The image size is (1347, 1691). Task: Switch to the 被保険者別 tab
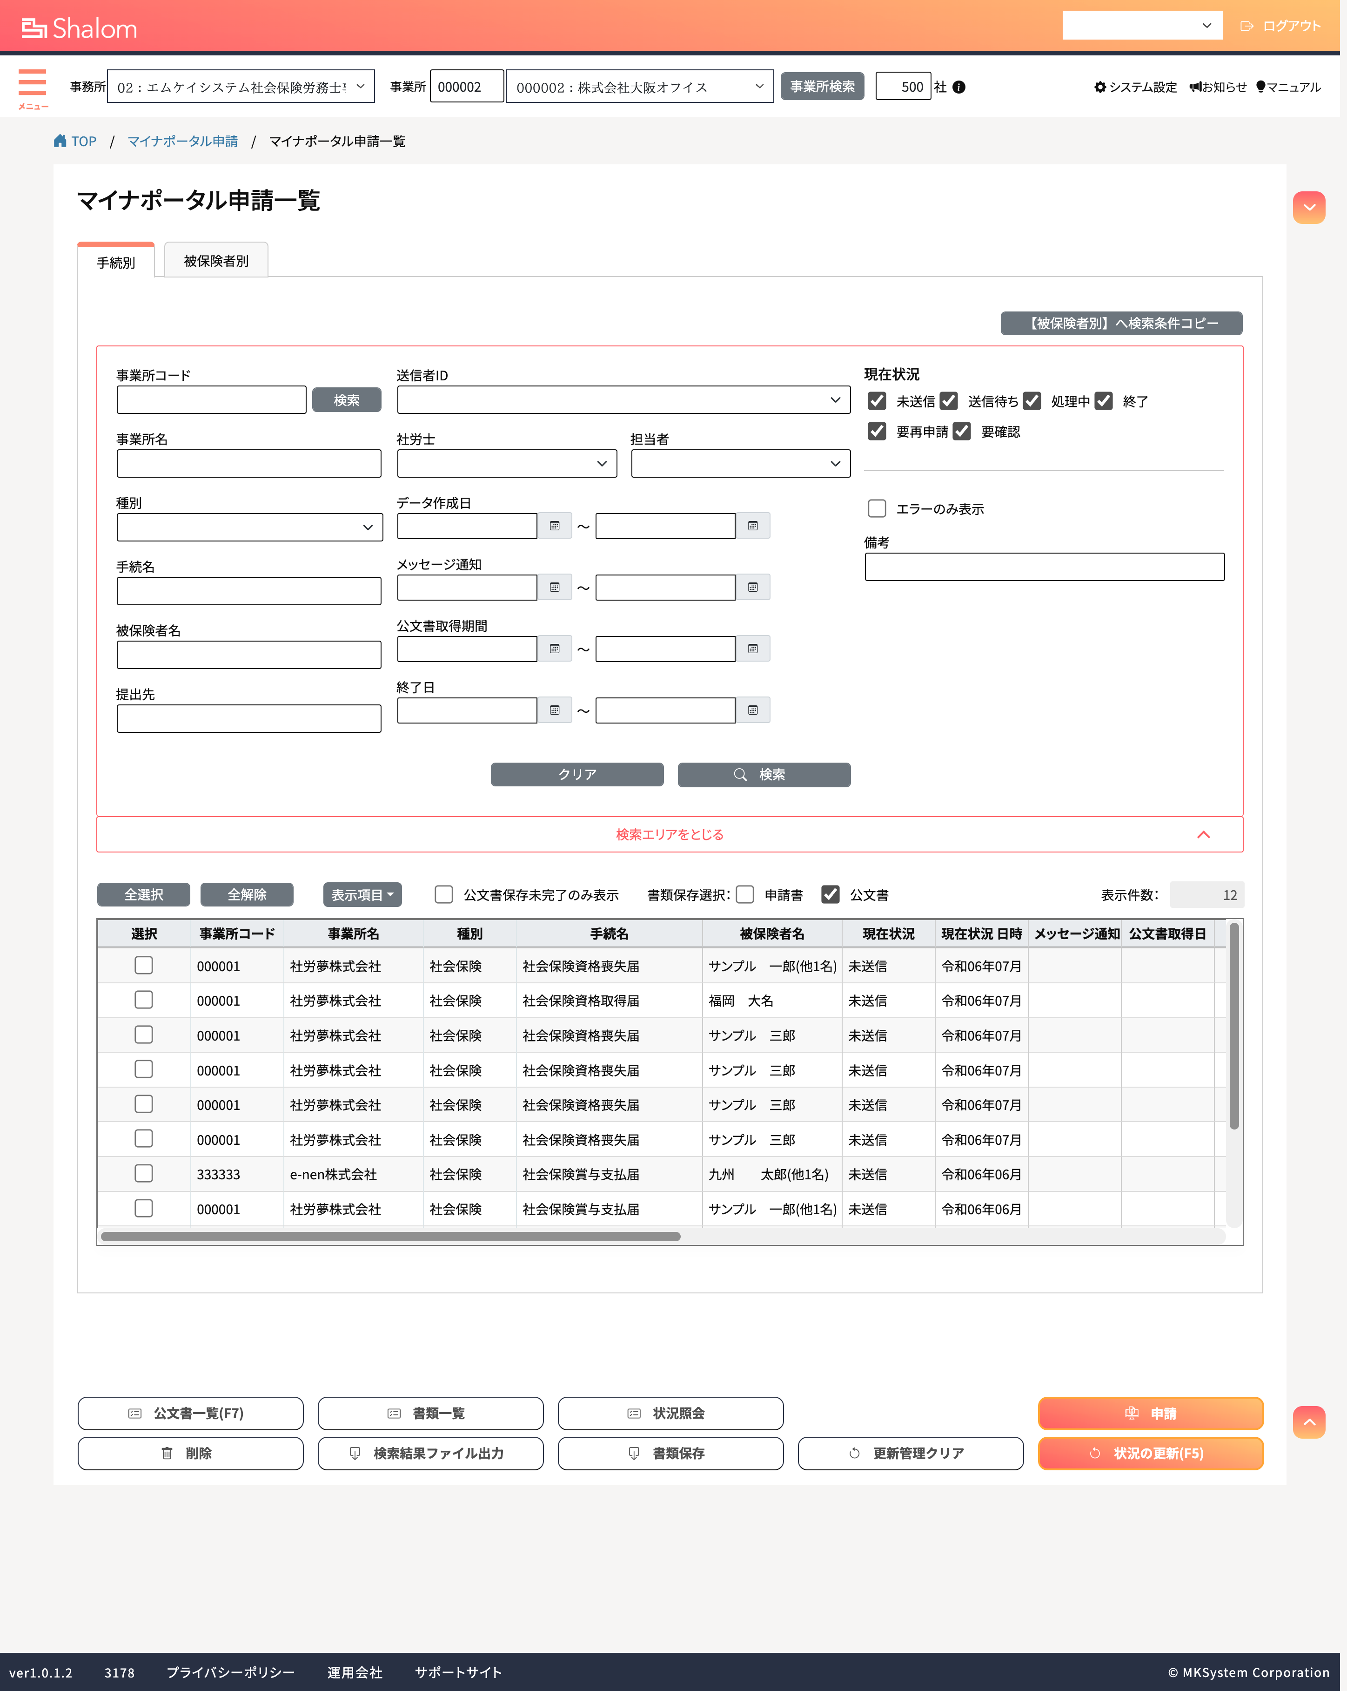[x=215, y=260]
